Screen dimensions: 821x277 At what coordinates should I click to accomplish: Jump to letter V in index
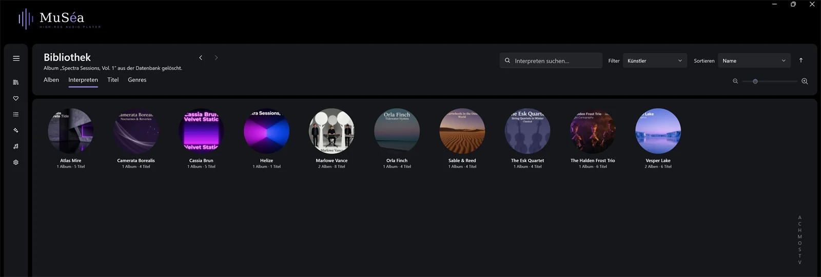(x=799, y=262)
